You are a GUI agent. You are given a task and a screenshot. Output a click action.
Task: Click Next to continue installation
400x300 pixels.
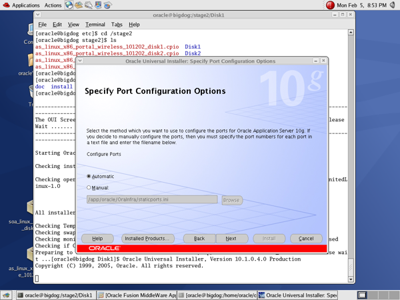(232, 239)
